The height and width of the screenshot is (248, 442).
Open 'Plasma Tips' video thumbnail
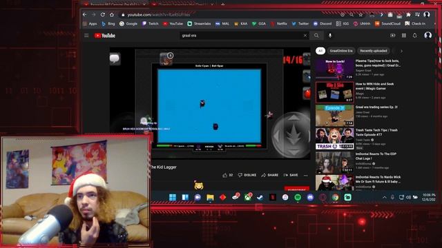[x=334, y=69]
